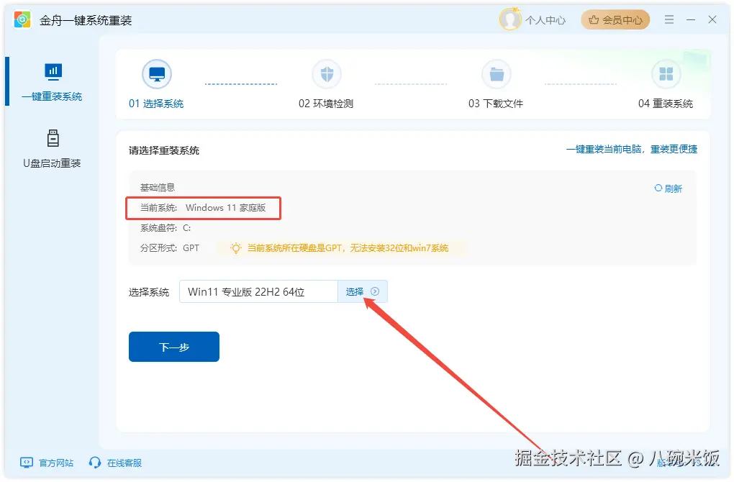The image size is (734, 482).
Task: Click the user avatar icon
Action: (510, 19)
